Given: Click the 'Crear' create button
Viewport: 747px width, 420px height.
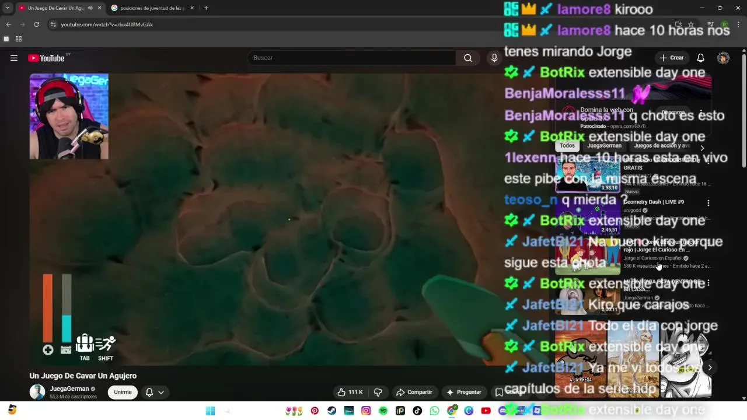Looking at the screenshot, I should click(x=672, y=58).
